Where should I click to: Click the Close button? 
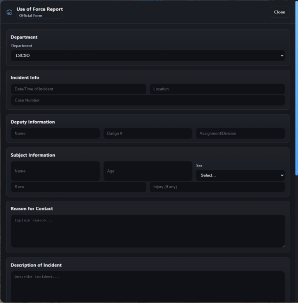tap(279, 12)
